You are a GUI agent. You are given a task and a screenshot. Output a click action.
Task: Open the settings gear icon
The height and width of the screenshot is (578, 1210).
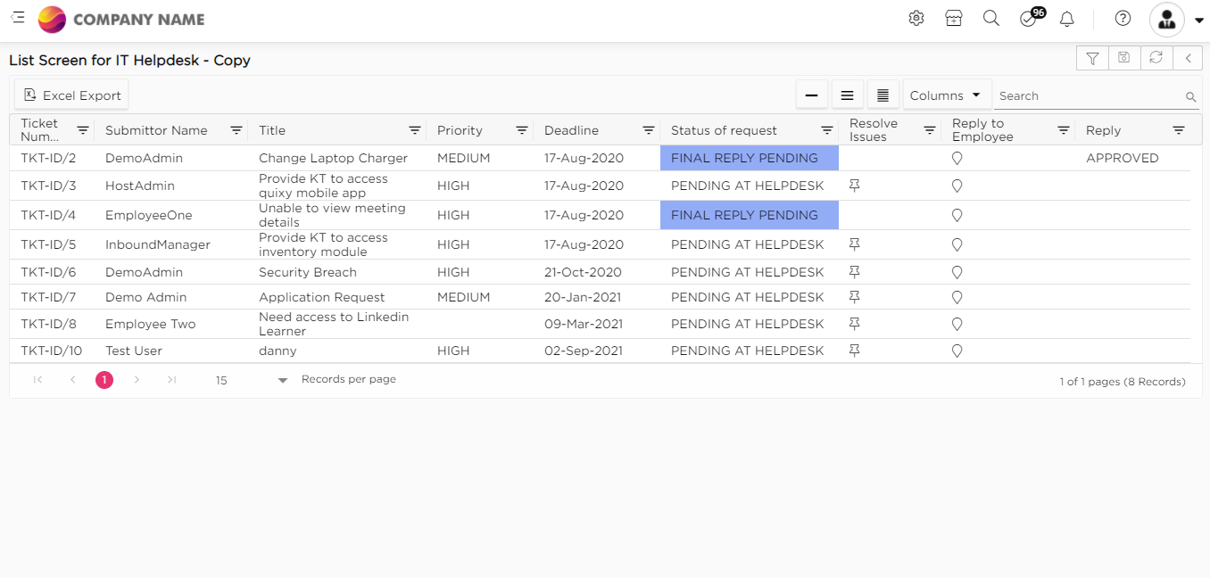tap(916, 18)
